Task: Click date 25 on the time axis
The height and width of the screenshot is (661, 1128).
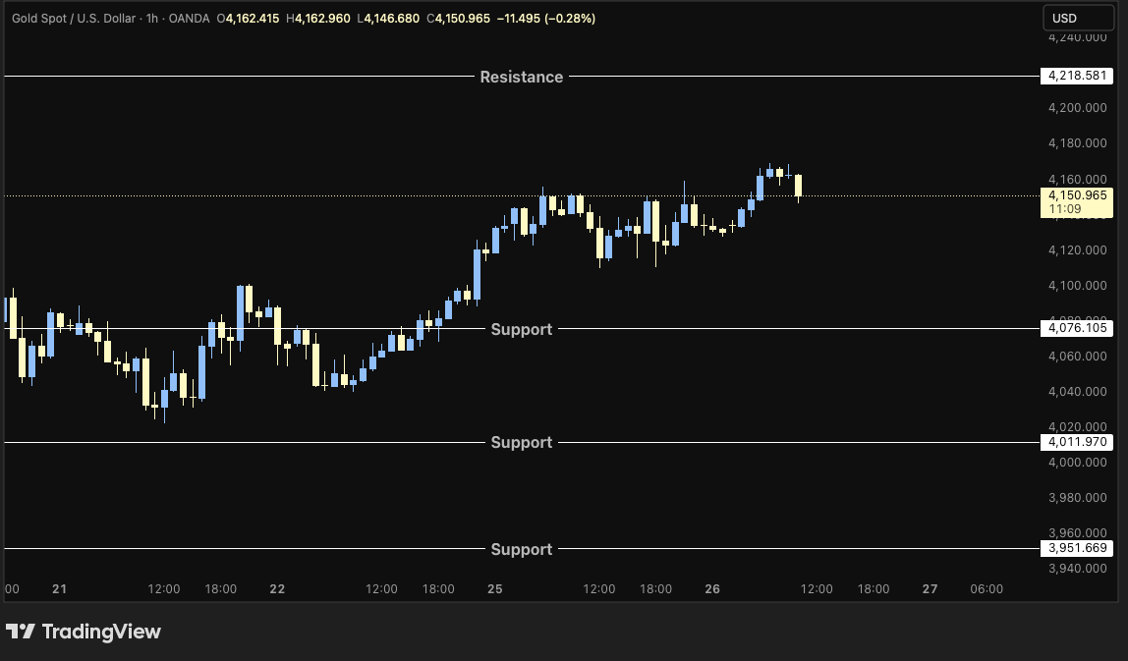Action: (x=494, y=589)
